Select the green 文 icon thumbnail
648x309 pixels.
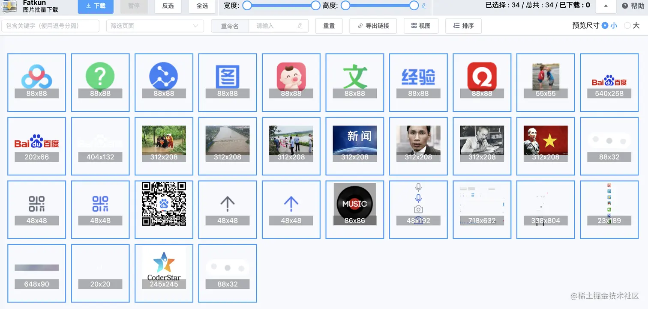355,83
